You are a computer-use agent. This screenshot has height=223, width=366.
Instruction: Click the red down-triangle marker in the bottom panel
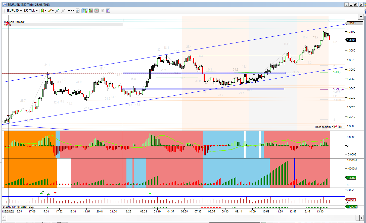click(x=55, y=193)
